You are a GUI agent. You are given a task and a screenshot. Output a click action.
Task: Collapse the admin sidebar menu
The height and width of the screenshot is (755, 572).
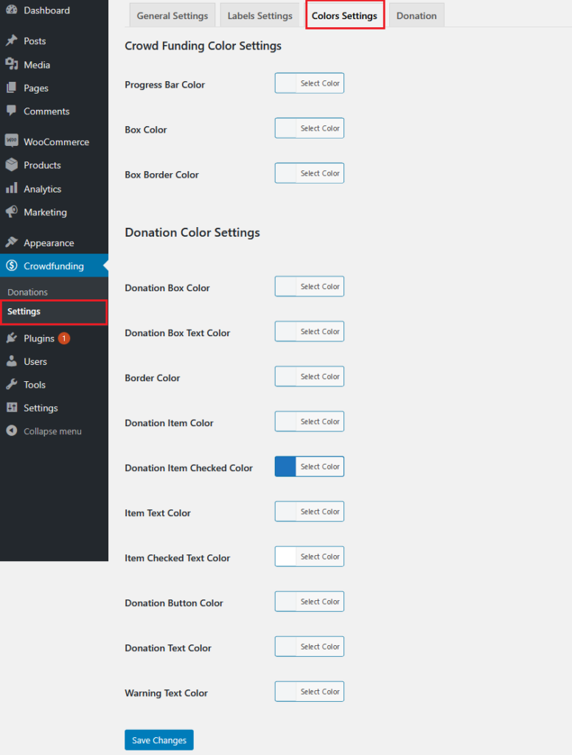54,431
